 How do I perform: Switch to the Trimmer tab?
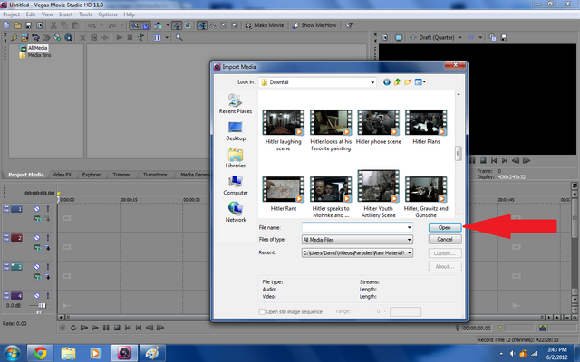[121, 175]
